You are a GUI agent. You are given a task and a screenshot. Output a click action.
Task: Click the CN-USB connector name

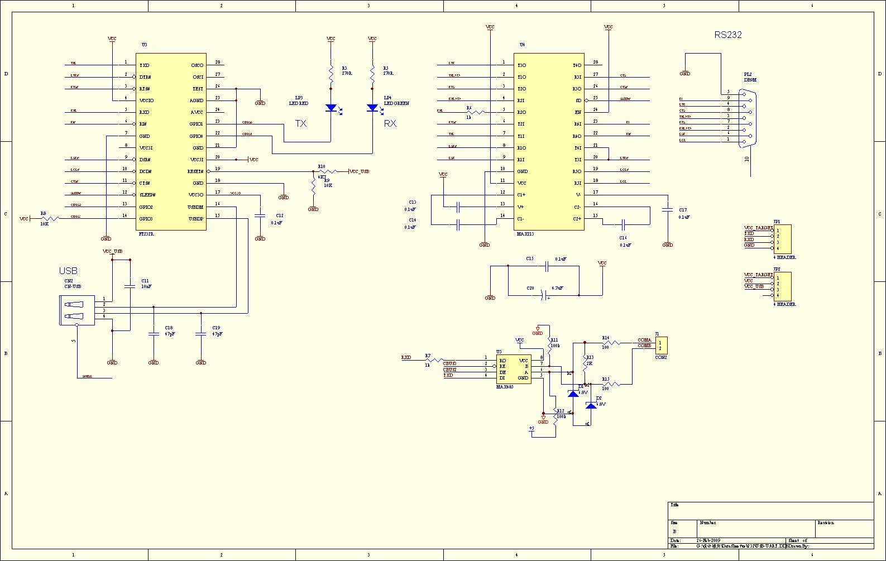pyautogui.click(x=73, y=286)
